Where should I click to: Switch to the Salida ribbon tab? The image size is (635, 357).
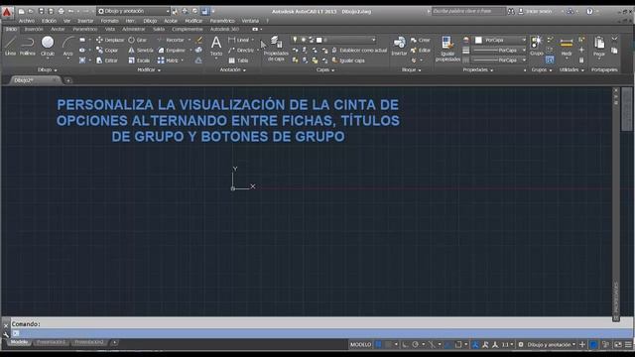tap(159, 29)
